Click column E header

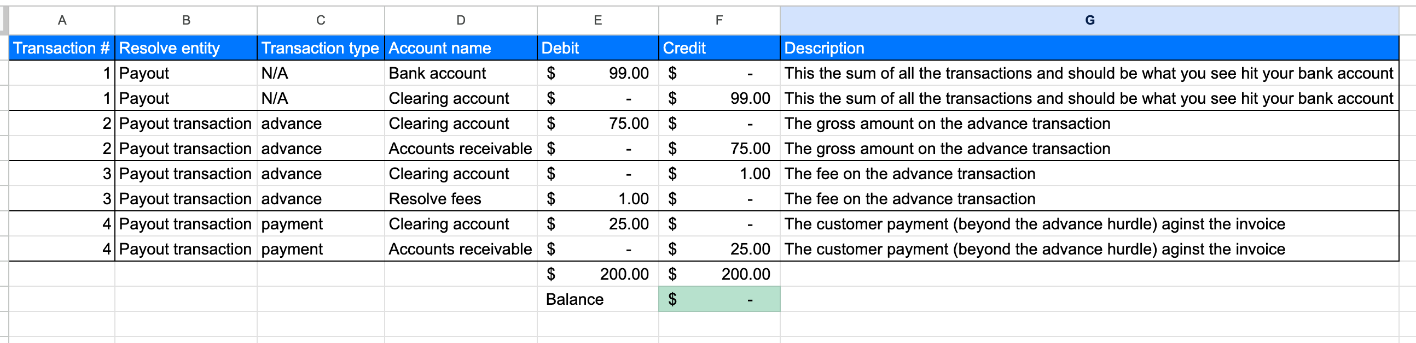pos(597,20)
